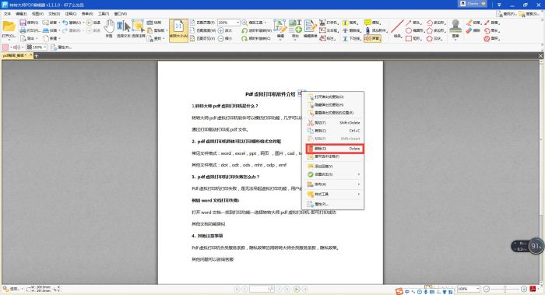The height and width of the screenshot is (295, 545).
Task: Click the zoom slider in status bar
Action: 505,289
